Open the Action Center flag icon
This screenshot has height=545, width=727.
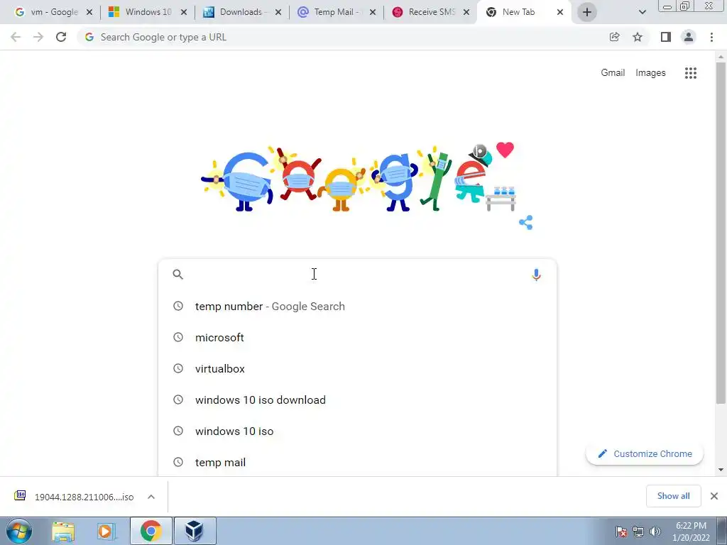tap(621, 532)
